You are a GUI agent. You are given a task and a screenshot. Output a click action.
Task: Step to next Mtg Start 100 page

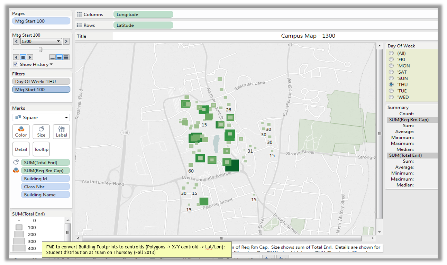(x=66, y=41)
